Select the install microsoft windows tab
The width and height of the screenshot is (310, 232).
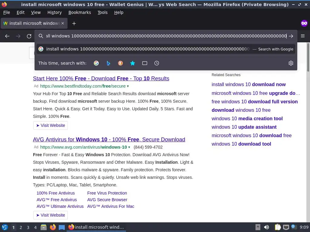tap(34, 23)
